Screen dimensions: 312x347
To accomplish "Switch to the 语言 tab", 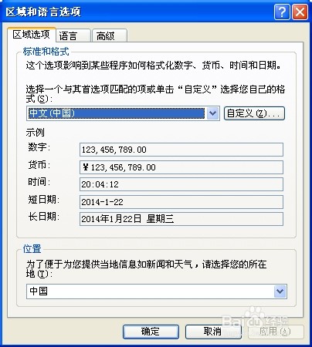I will [73, 35].
